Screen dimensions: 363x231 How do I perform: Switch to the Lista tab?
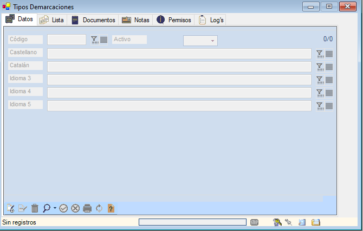tap(52, 20)
